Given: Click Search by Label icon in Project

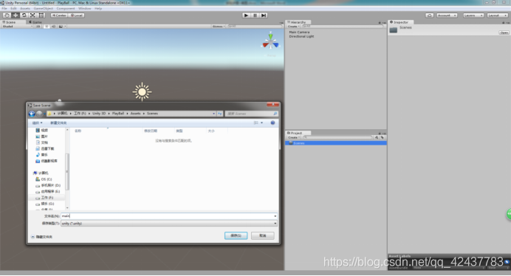Looking at the screenshot, I should [x=383, y=137].
